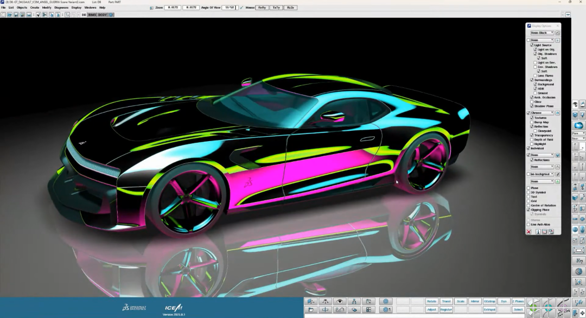
Task: Click the second Zoom value field
Action: point(190,8)
